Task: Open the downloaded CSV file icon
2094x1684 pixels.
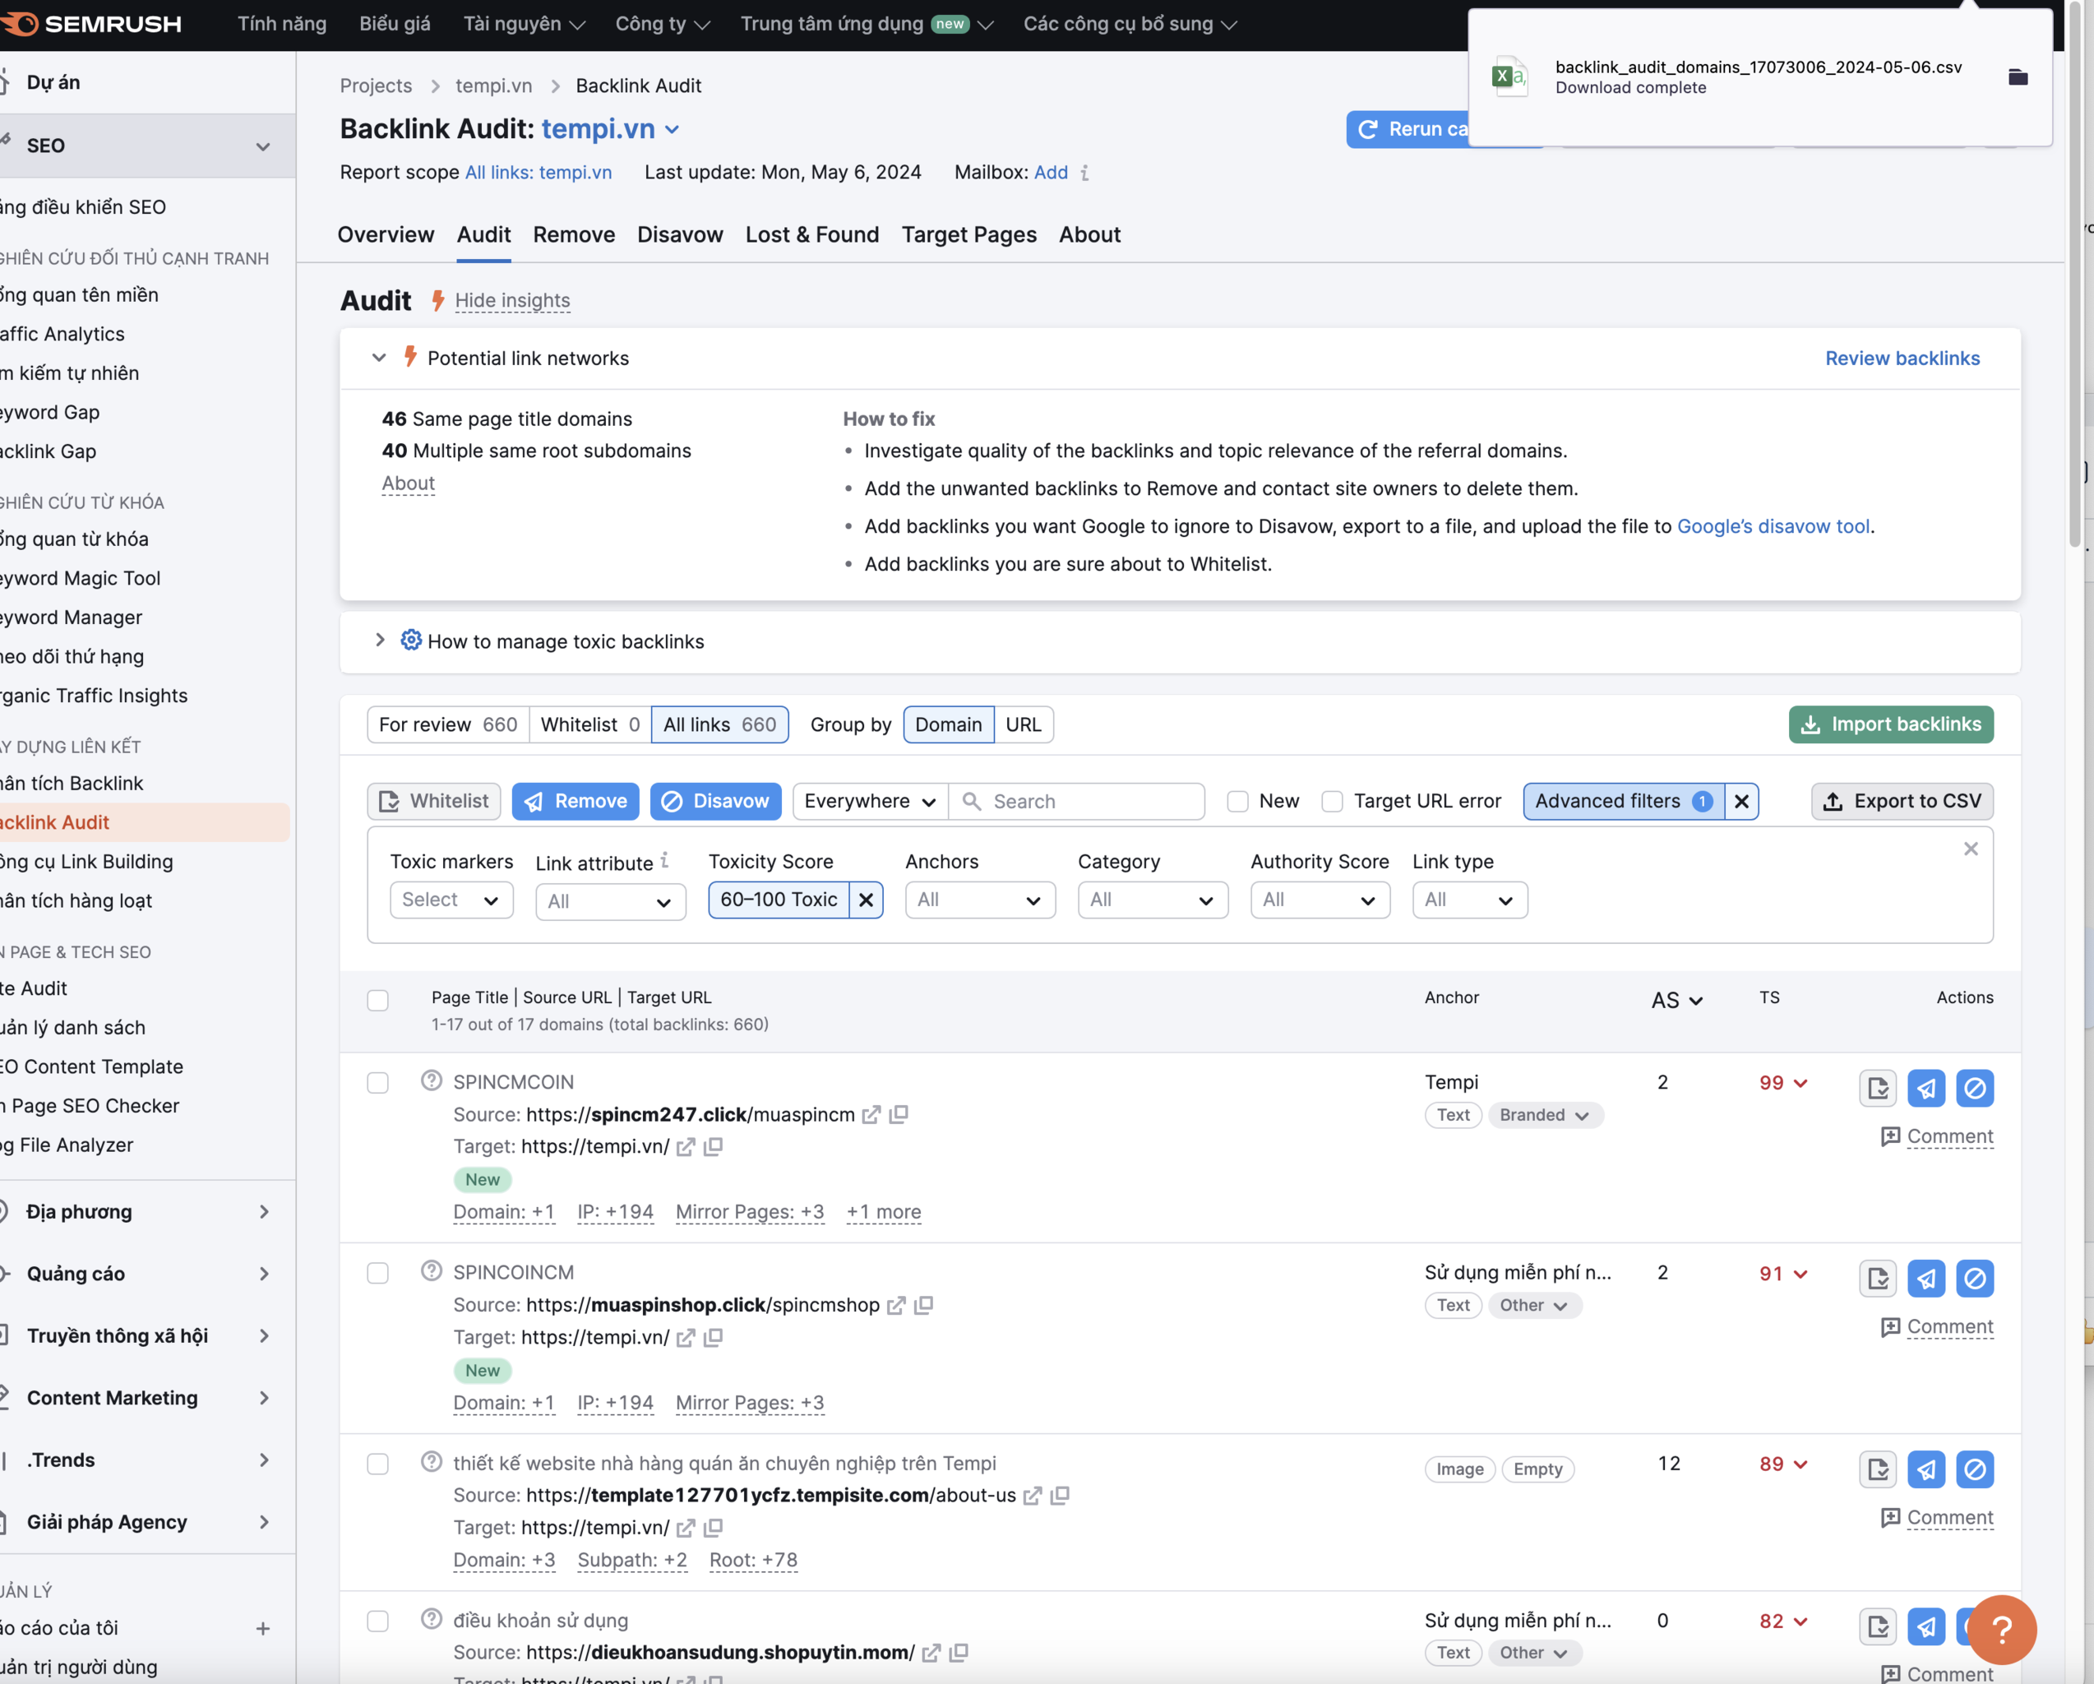Action: tap(1509, 76)
